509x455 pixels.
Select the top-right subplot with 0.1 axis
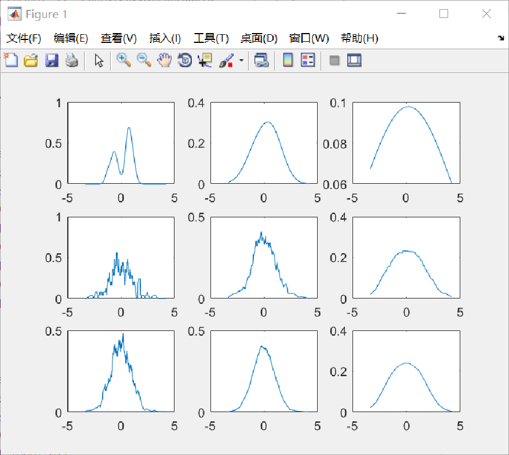406,143
